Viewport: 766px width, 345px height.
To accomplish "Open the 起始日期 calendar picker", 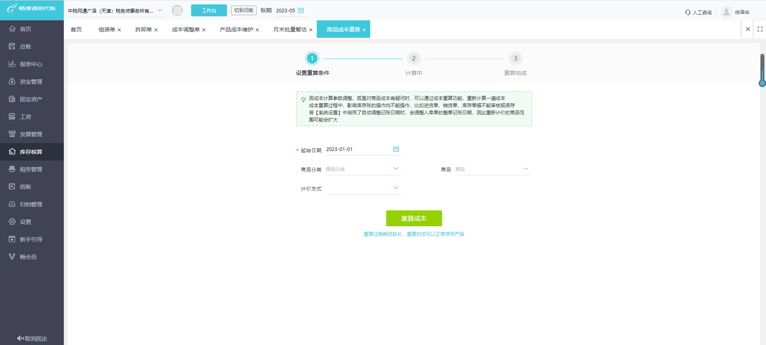I will click(396, 149).
